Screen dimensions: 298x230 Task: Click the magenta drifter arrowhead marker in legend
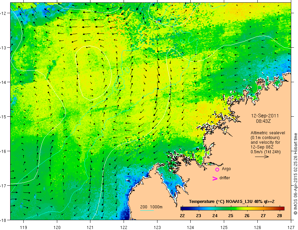coord(215,178)
